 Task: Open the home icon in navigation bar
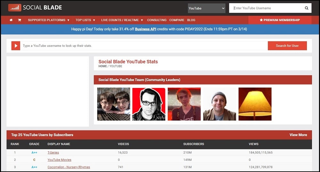pyautogui.click(x=11, y=20)
